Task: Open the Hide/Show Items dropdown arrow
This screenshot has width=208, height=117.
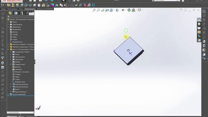Action: pyautogui.click(x=126, y=10)
